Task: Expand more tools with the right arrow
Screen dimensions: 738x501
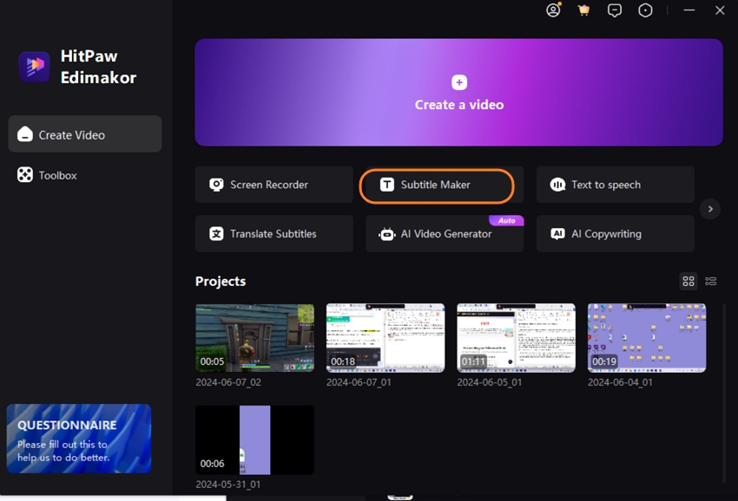Action: click(x=710, y=209)
